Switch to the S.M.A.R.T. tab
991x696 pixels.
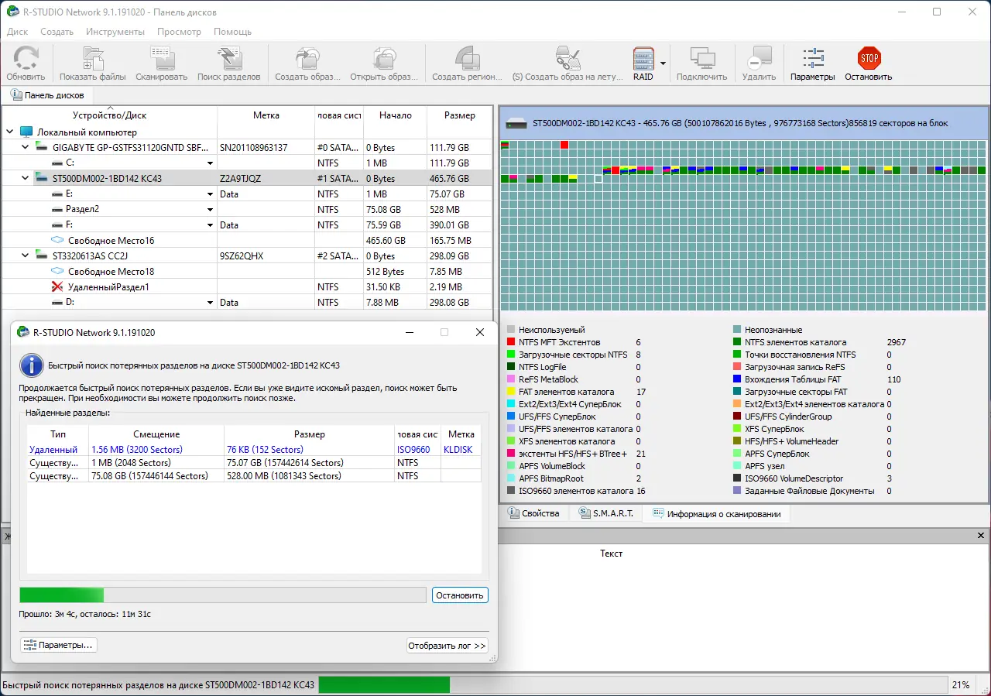click(x=606, y=513)
